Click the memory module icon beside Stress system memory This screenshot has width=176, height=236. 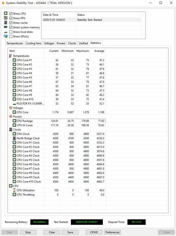(6, 27)
